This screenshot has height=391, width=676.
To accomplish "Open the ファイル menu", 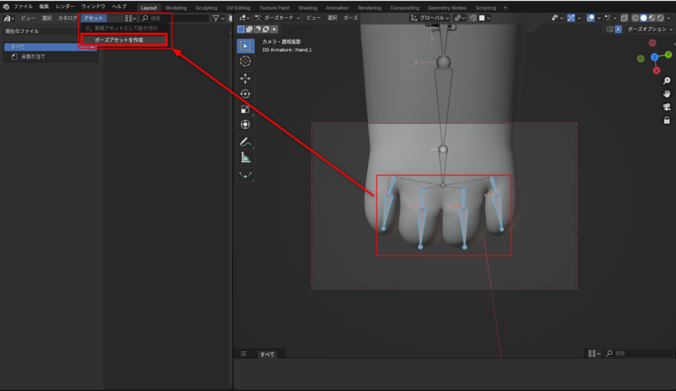I will click(x=23, y=7).
